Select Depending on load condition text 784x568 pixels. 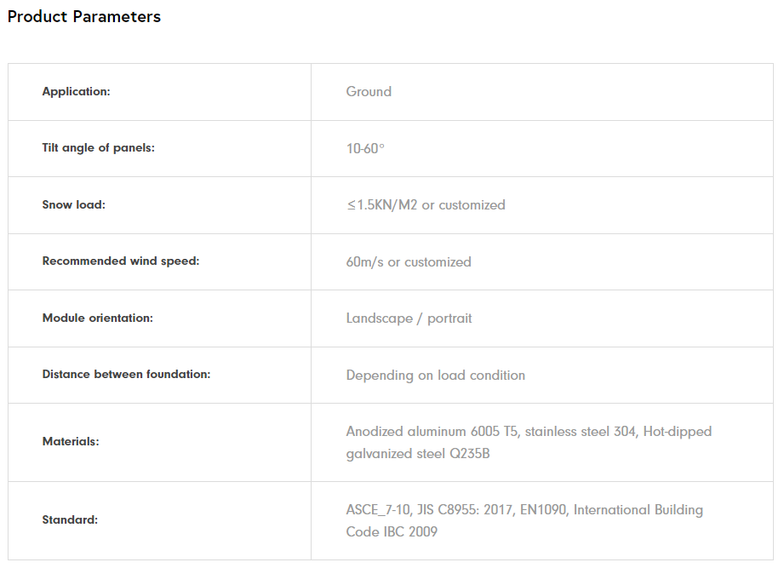coord(435,375)
